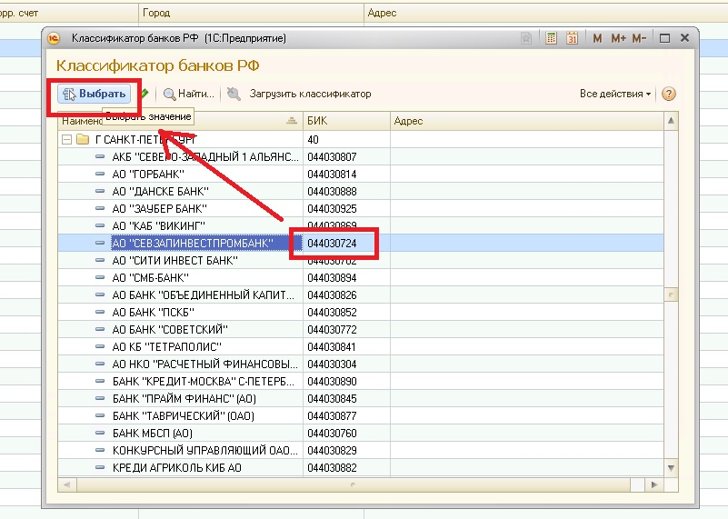Click Город column header in background window
The height and width of the screenshot is (519, 728).
pyautogui.click(x=251, y=13)
